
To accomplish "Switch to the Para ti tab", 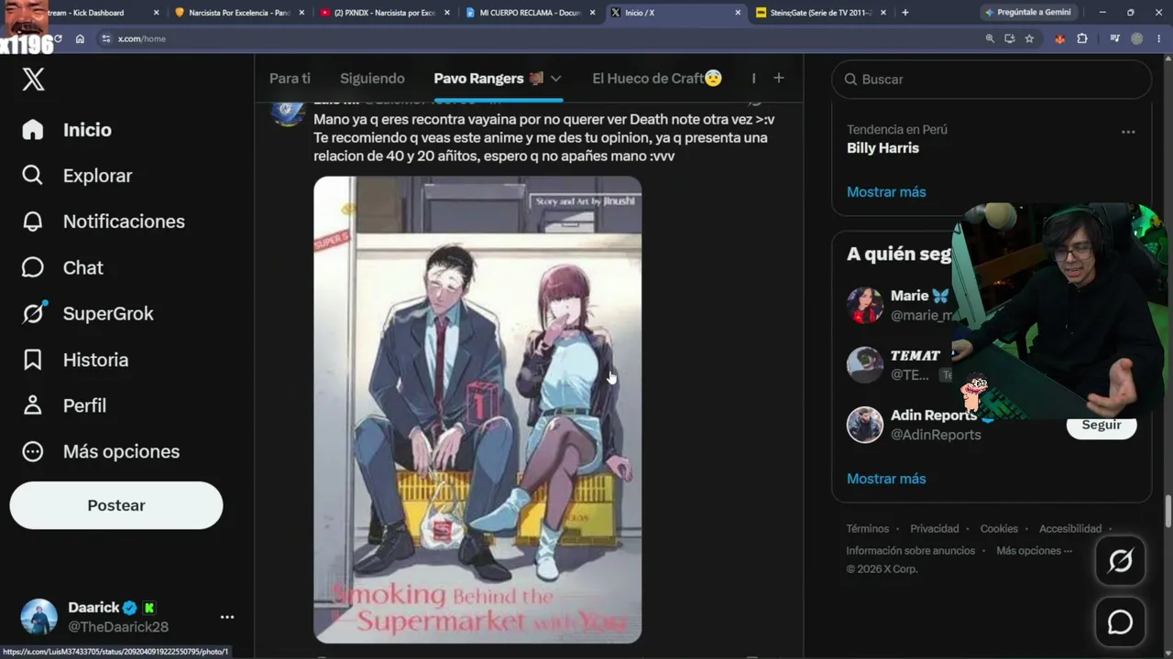I will pos(290,79).
